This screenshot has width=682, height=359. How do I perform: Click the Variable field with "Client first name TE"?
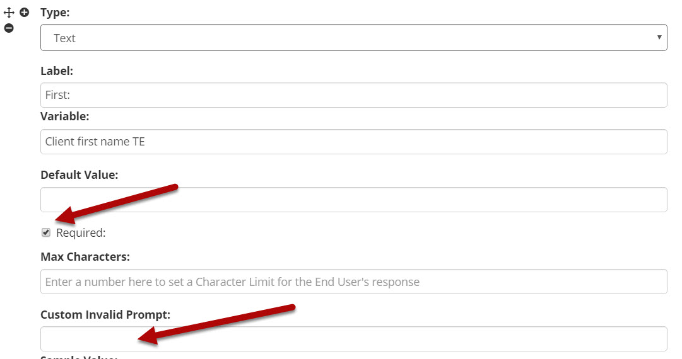(x=353, y=142)
